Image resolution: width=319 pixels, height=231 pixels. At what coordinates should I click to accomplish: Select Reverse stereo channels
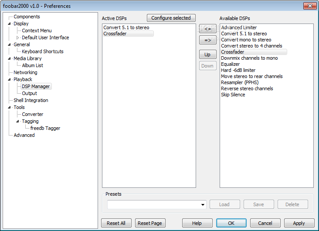(x=247, y=88)
